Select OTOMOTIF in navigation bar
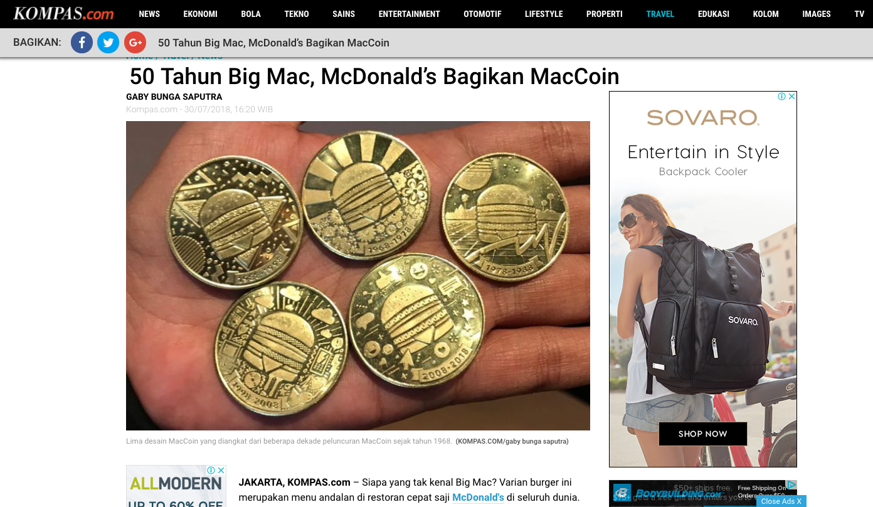Viewport: 873px width, 507px height. 482,14
